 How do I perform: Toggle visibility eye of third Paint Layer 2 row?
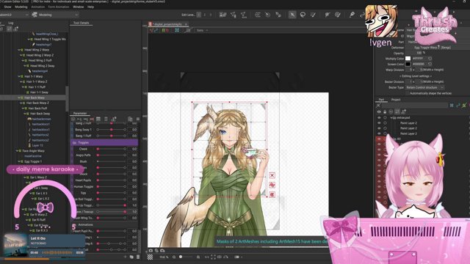379,133
